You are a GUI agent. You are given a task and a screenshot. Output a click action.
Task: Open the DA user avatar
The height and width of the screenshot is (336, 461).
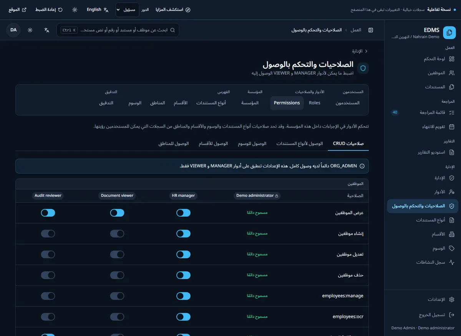click(x=13, y=30)
